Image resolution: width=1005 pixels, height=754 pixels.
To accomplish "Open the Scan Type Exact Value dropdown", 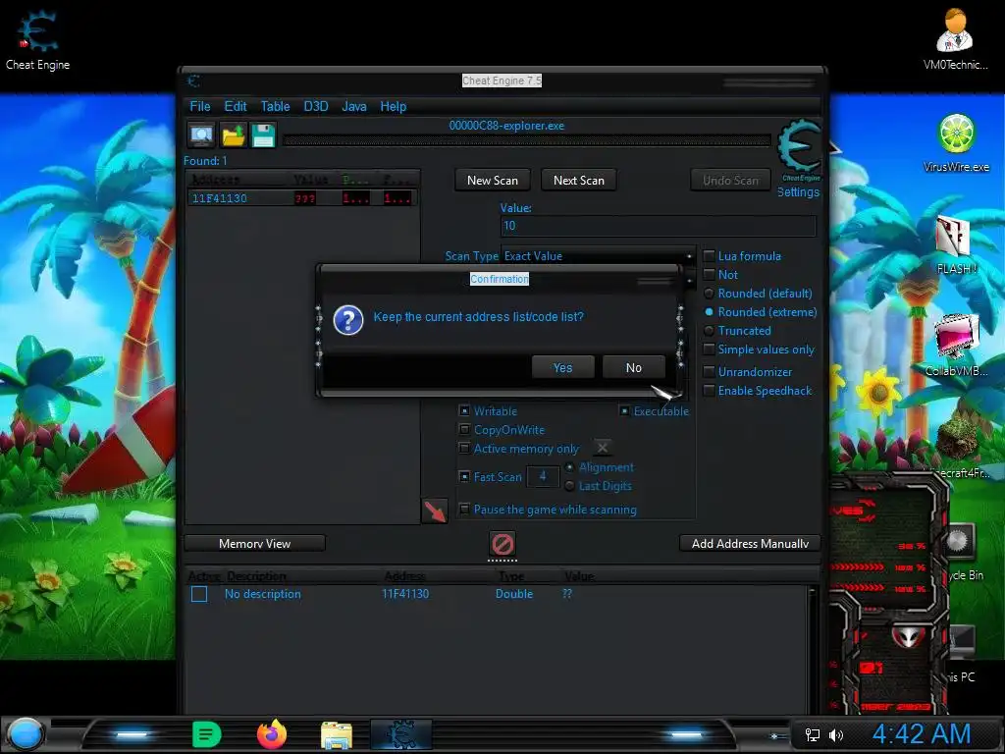I will pos(598,256).
